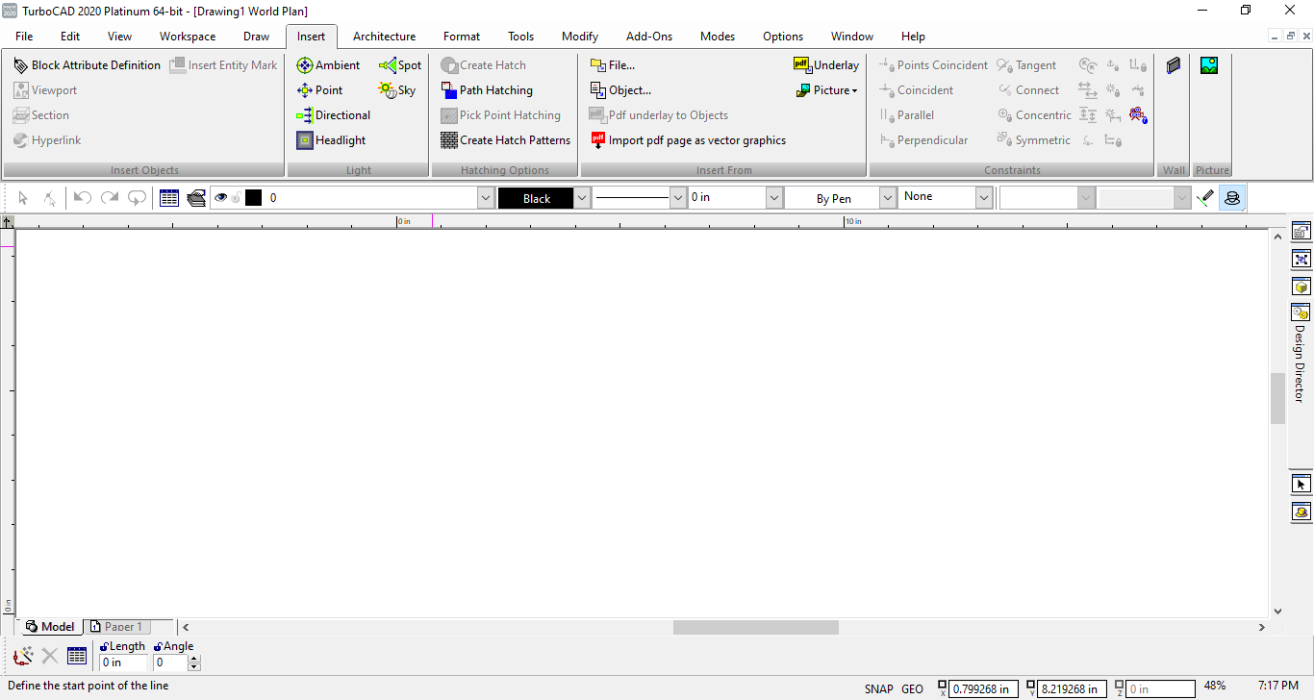Select the Ambient light tool
Image resolution: width=1314 pixels, height=700 pixels.
328,65
